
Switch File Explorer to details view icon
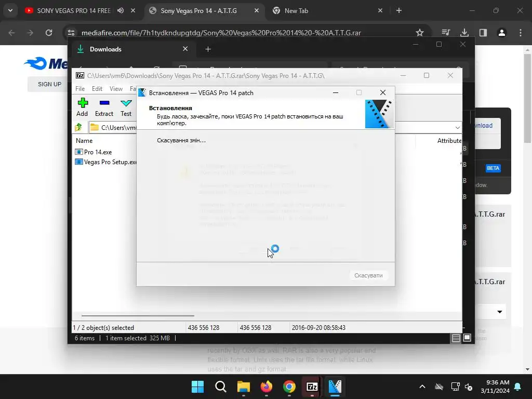pyautogui.click(x=456, y=338)
